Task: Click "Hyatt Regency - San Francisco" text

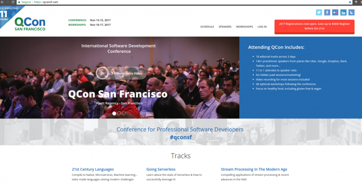Action: pyautogui.click(x=119, y=103)
